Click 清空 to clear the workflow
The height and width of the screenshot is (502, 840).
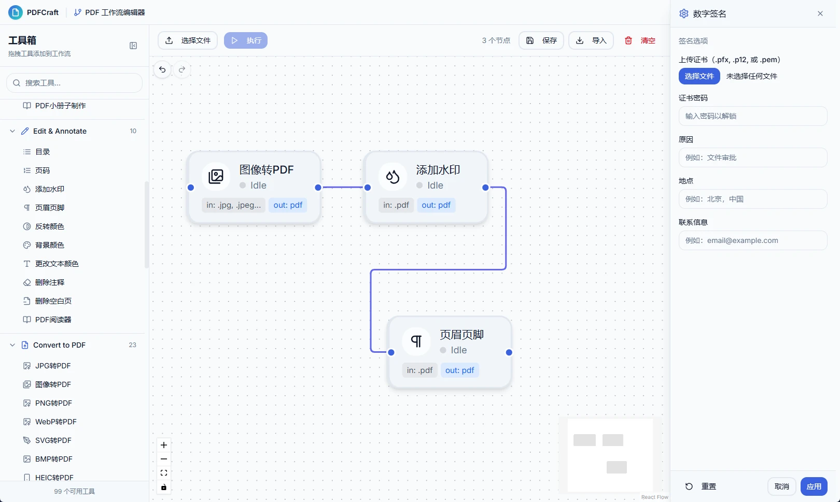(x=640, y=40)
